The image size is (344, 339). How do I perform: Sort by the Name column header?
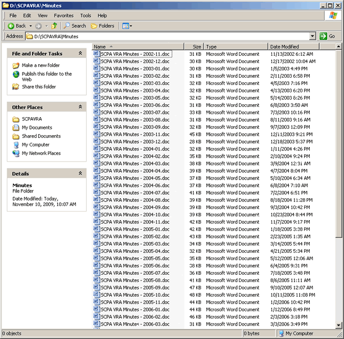click(138, 47)
